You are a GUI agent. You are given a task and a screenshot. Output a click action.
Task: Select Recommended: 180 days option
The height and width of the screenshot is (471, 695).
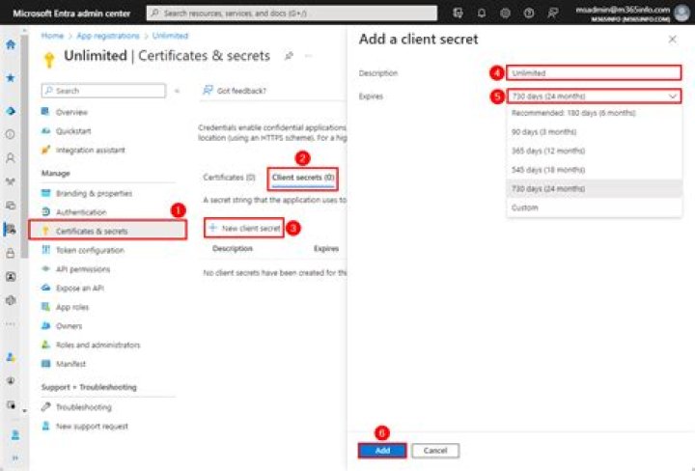(x=594, y=113)
